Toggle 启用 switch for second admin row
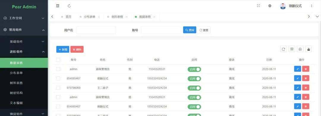The height and width of the screenshot is (116, 321). click(x=194, y=97)
